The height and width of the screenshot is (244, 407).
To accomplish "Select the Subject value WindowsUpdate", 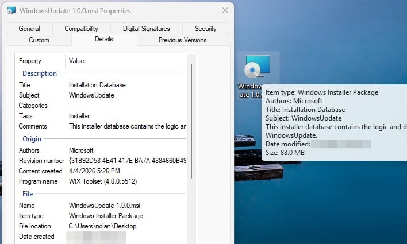I will coord(91,95).
